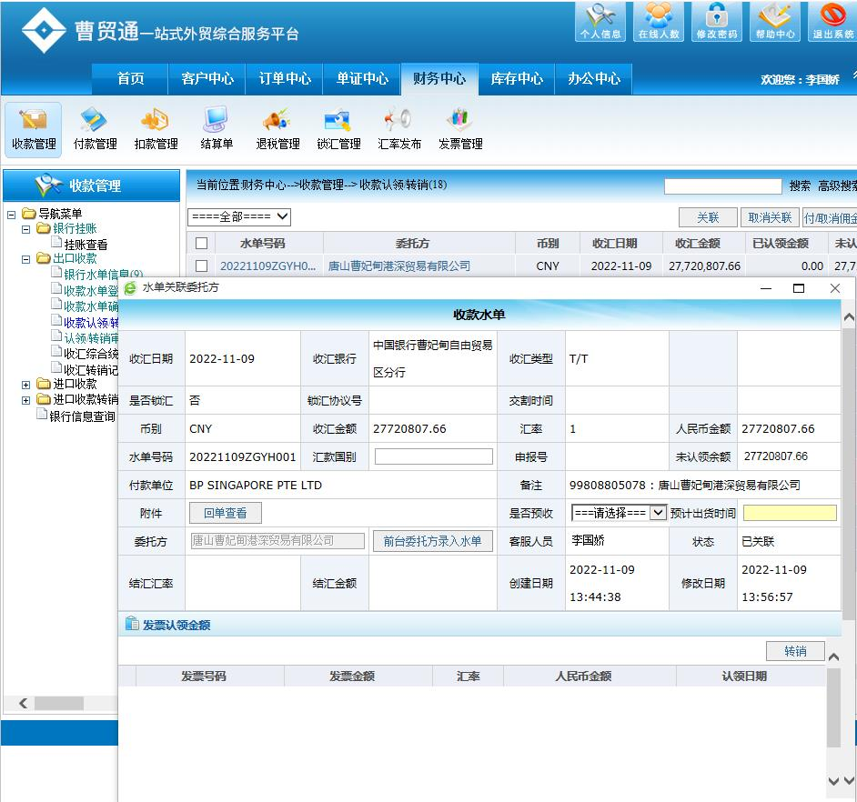857x802 pixels.
Task: Open the 个人信息 personal info icon
Action: click(600, 21)
